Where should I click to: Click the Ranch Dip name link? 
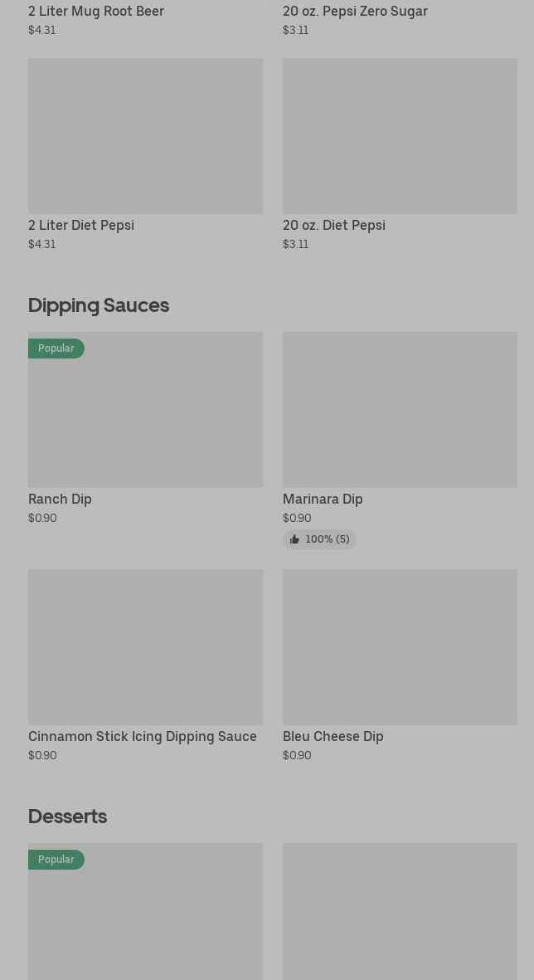click(60, 500)
